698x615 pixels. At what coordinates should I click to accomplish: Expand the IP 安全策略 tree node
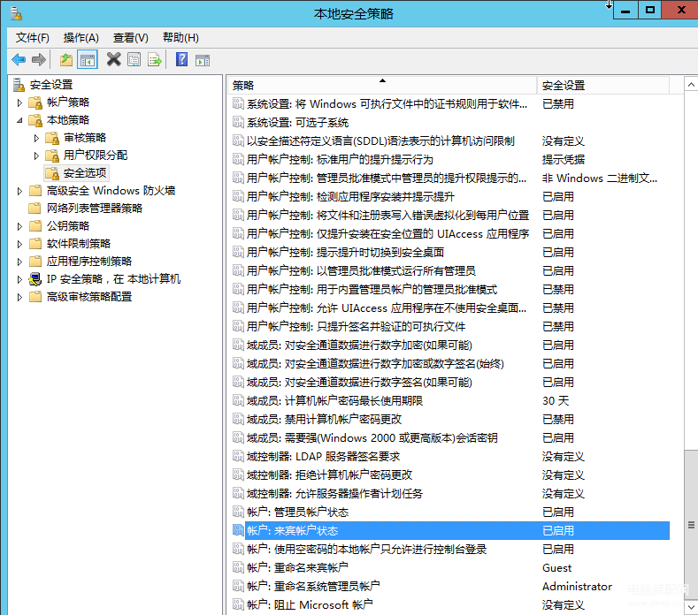pos(19,279)
